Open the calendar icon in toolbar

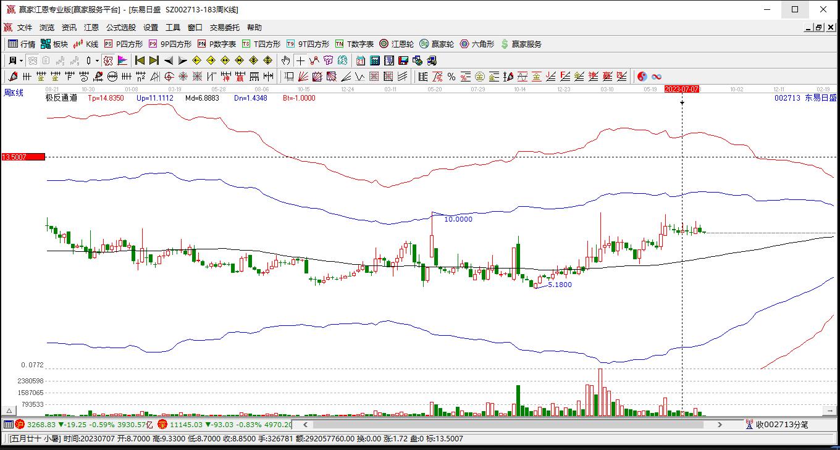click(x=361, y=60)
